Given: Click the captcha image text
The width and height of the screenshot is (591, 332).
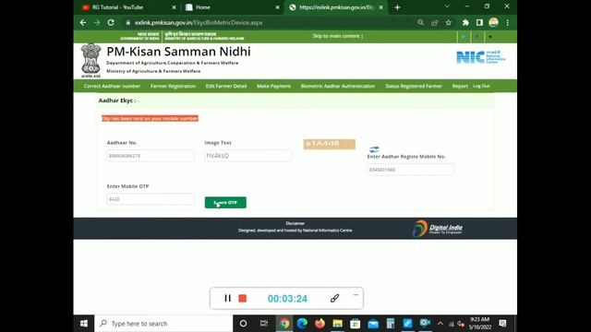Looking at the screenshot, I should click(329, 144).
